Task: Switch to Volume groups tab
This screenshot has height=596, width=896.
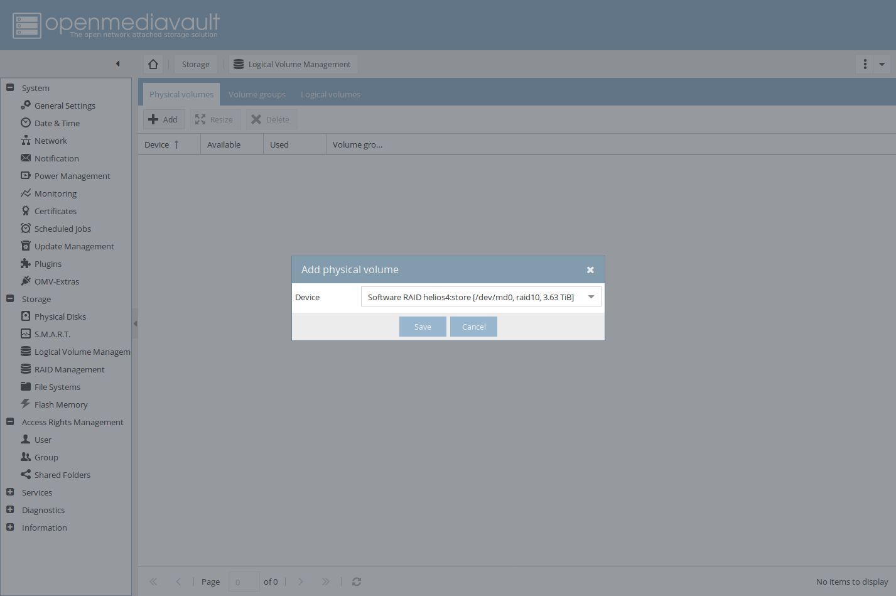Action: point(257,94)
